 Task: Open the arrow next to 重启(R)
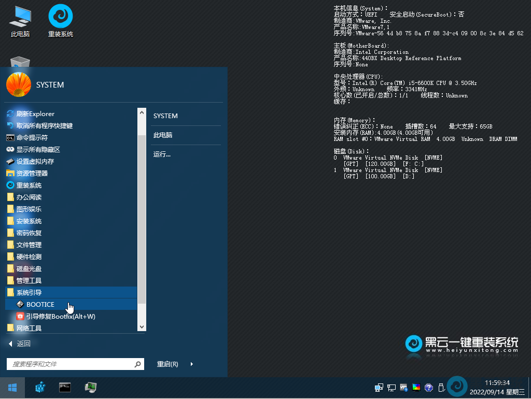tap(192, 364)
